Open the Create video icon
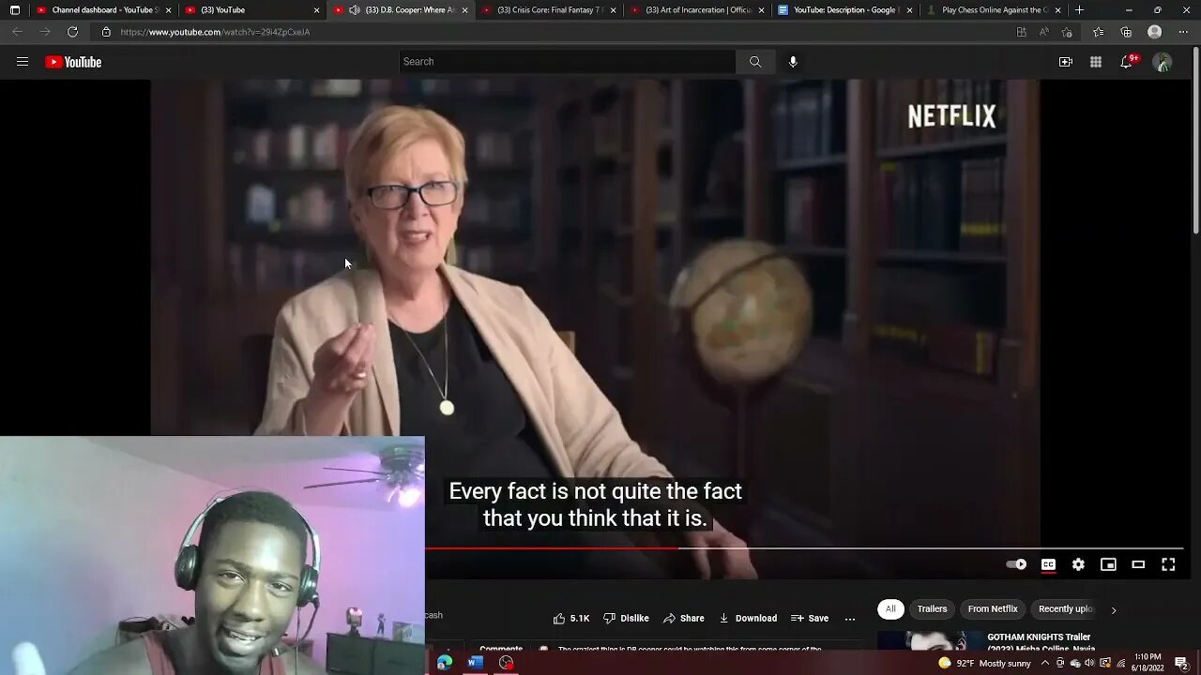1201x675 pixels. (1066, 62)
